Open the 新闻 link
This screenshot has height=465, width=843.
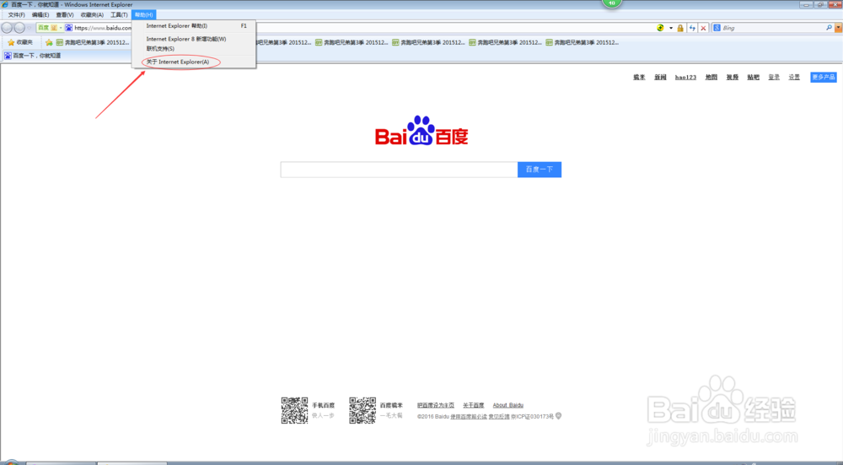click(x=660, y=78)
